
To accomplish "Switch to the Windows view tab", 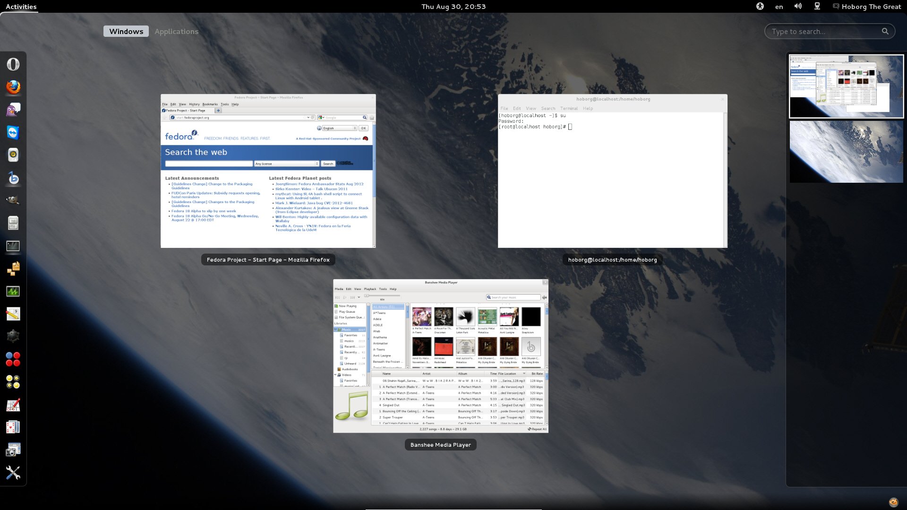I will [x=126, y=31].
